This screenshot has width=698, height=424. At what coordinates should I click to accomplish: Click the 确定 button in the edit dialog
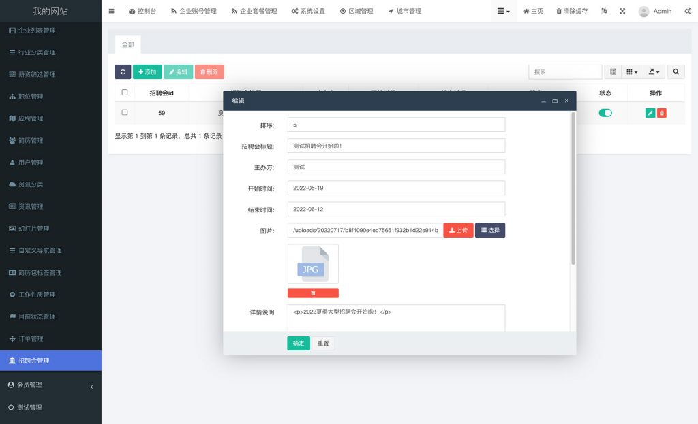click(298, 344)
